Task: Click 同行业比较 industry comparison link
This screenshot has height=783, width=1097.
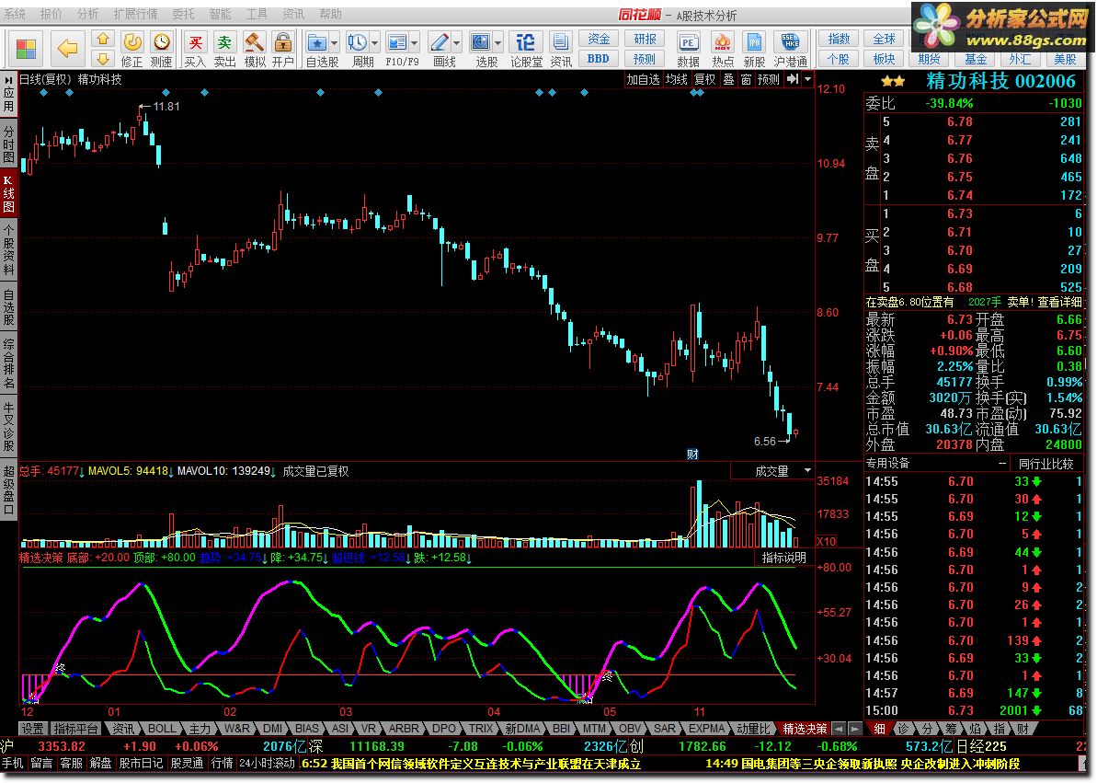Action: point(1046,463)
